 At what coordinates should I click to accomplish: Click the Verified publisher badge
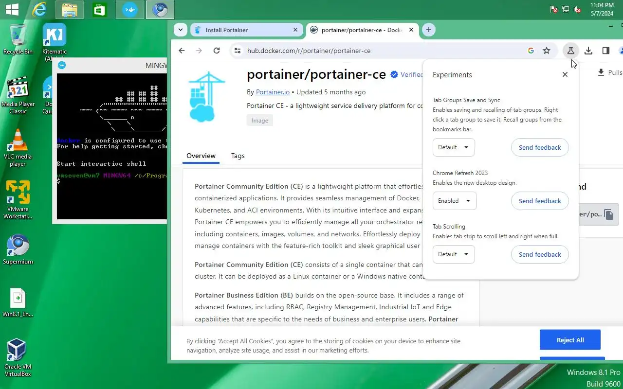click(407, 74)
